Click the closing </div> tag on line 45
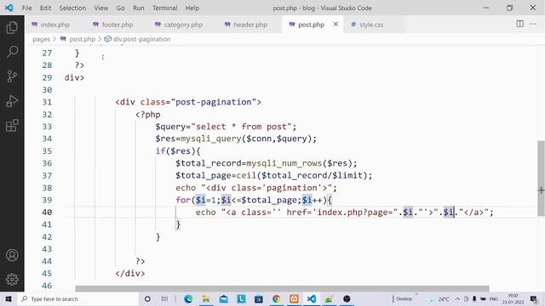The width and height of the screenshot is (545, 306). [130, 274]
